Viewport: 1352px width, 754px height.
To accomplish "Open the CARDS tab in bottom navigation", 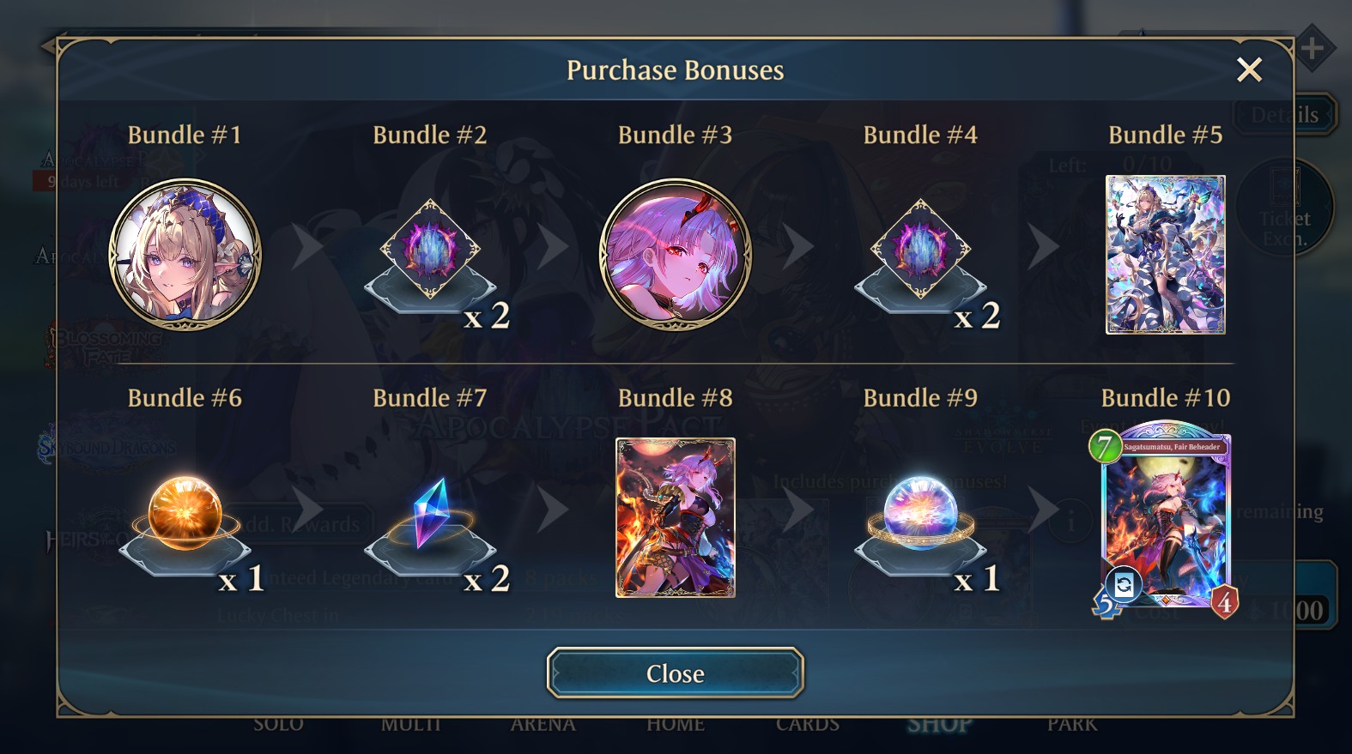I will point(808,726).
